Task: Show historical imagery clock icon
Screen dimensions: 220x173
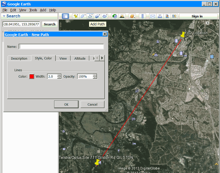Action: point(115,16)
